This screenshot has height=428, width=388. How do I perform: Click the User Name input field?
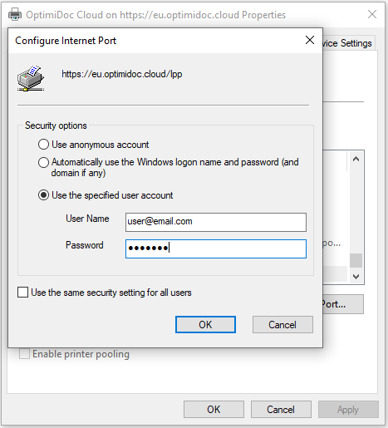(x=216, y=222)
